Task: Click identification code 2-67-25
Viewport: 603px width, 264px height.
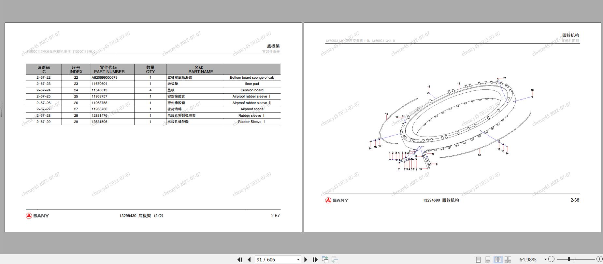Action: (x=43, y=96)
